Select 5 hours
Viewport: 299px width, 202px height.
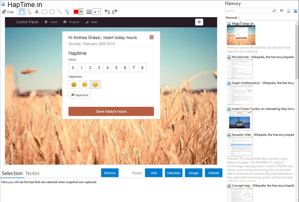pos(116,67)
